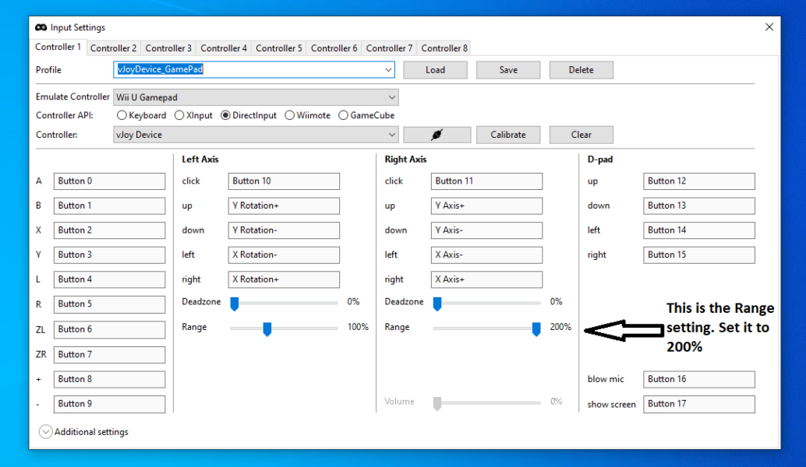Click the B button mapping field
The image size is (806, 467).
pyautogui.click(x=109, y=205)
